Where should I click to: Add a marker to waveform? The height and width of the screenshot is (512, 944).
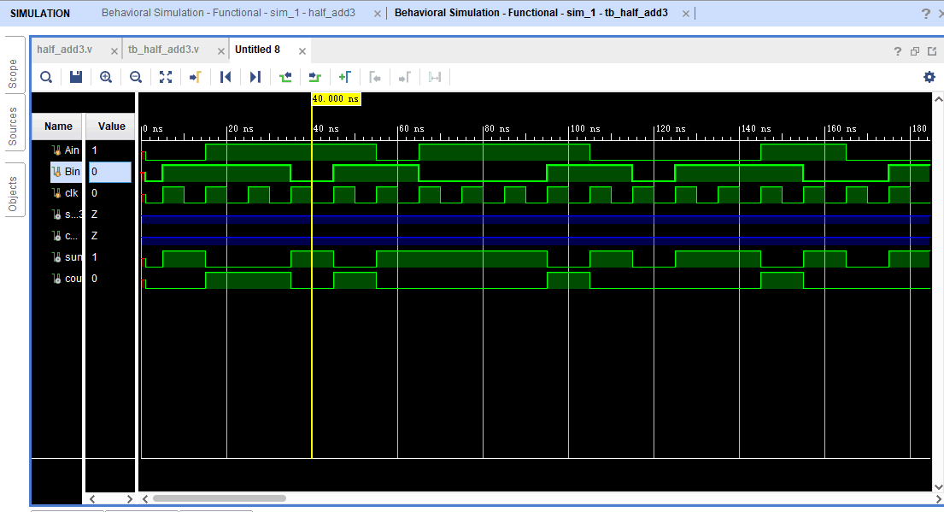click(345, 77)
